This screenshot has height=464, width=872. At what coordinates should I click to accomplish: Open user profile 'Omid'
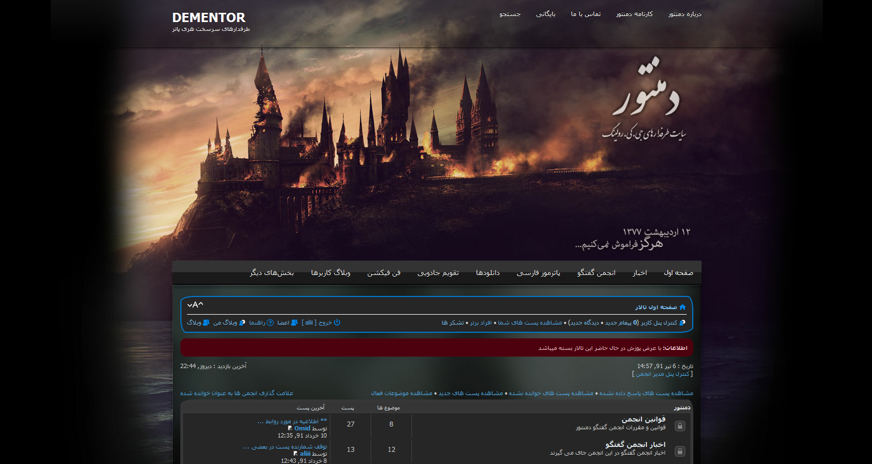click(302, 428)
